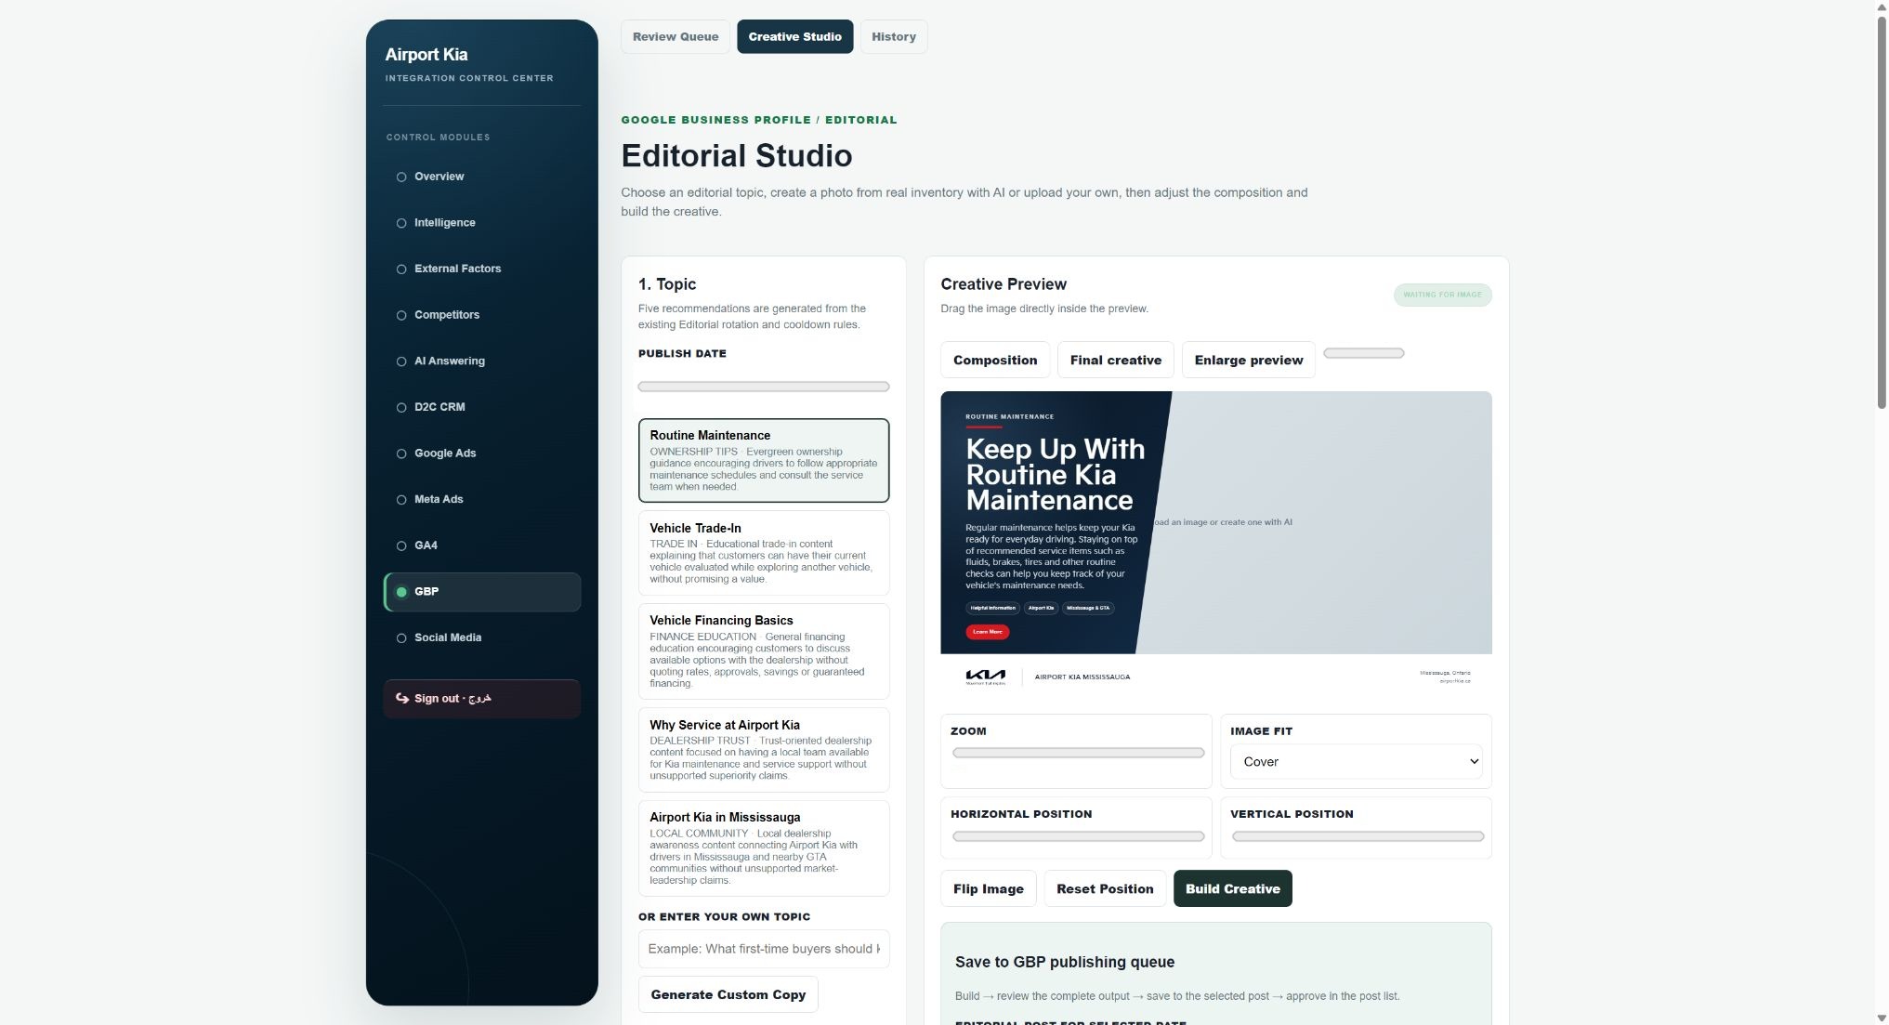Viewport: 1889px width, 1025px height.
Task: Switch preview to Final creative
Action: click(x=1116, y=360)
